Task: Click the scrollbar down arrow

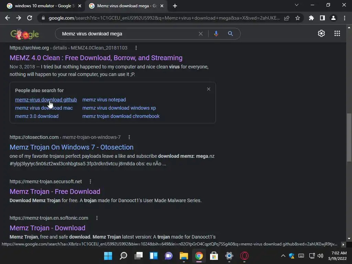Action: pyautogui.click(x=349, y=239)
